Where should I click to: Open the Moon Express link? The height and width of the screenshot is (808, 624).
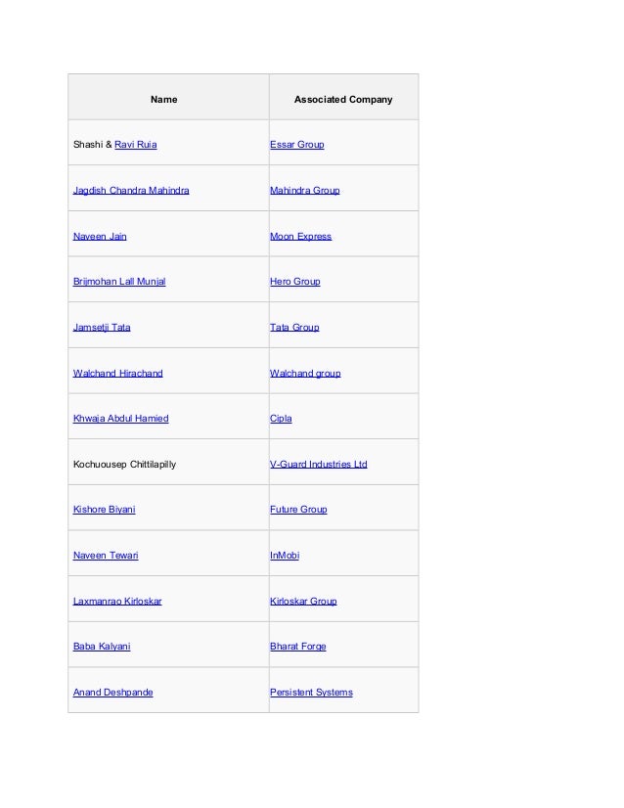(x=300, y=236)
